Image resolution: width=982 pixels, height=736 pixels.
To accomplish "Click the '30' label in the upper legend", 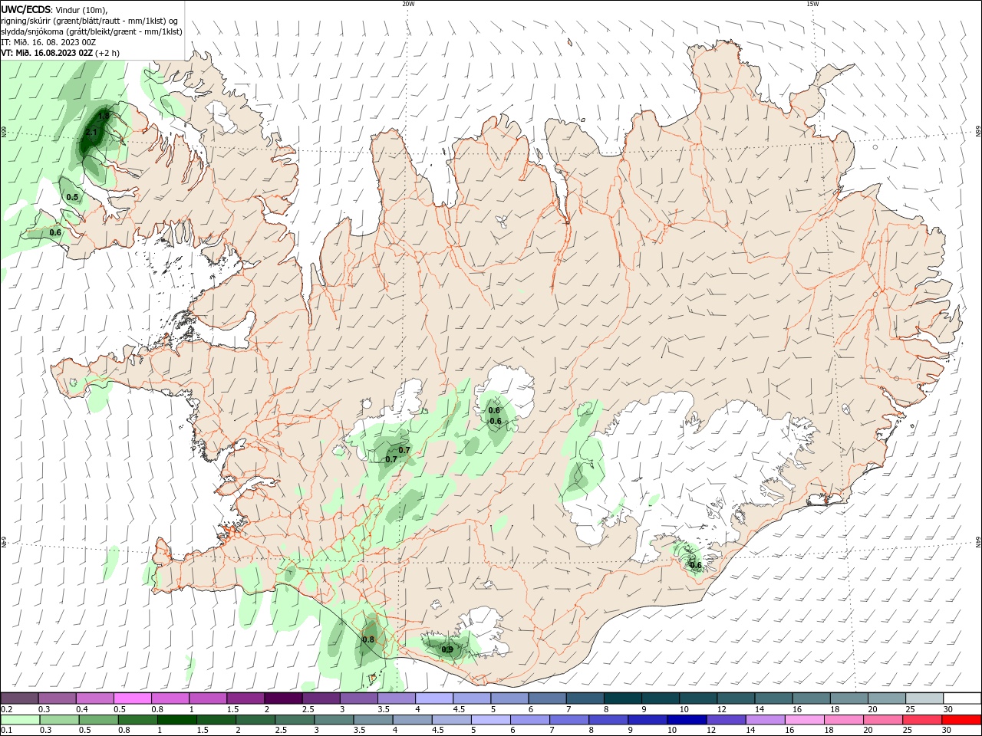I will point(947,709).
